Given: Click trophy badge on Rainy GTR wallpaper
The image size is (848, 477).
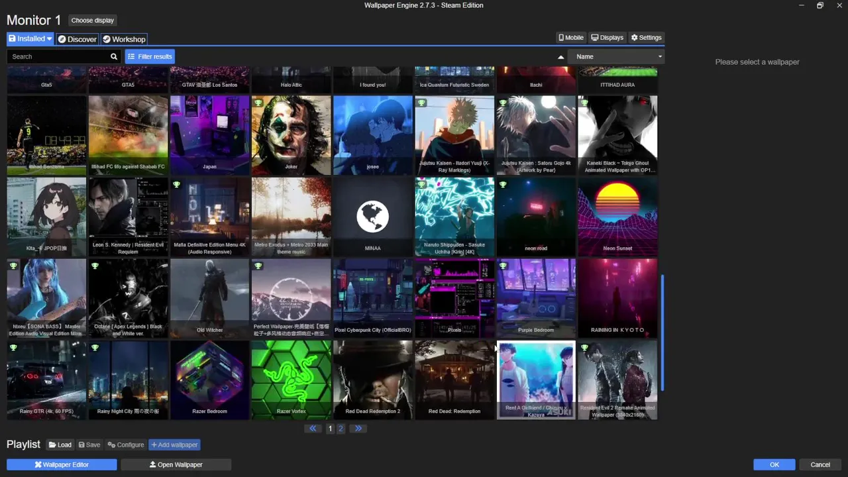Looking at the screenshot, I should point(13,347).
